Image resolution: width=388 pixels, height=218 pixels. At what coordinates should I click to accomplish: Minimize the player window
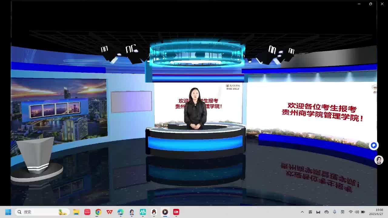click(359, 4)
